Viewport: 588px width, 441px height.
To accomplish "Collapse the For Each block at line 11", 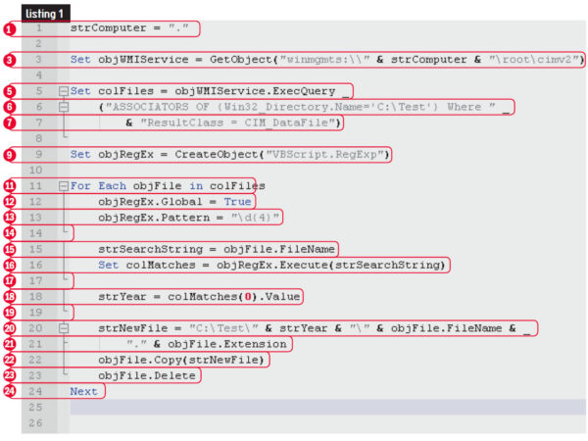I will pyautogui.click(x=63, y=185).
